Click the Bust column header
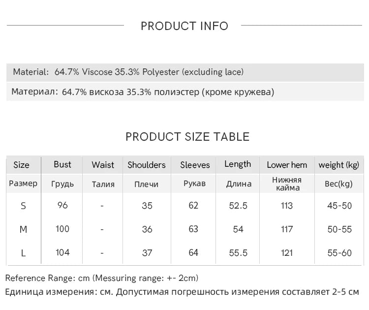 62,164
